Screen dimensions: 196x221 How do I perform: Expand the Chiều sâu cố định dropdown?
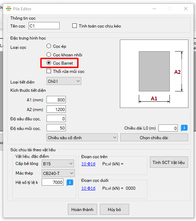82,137
